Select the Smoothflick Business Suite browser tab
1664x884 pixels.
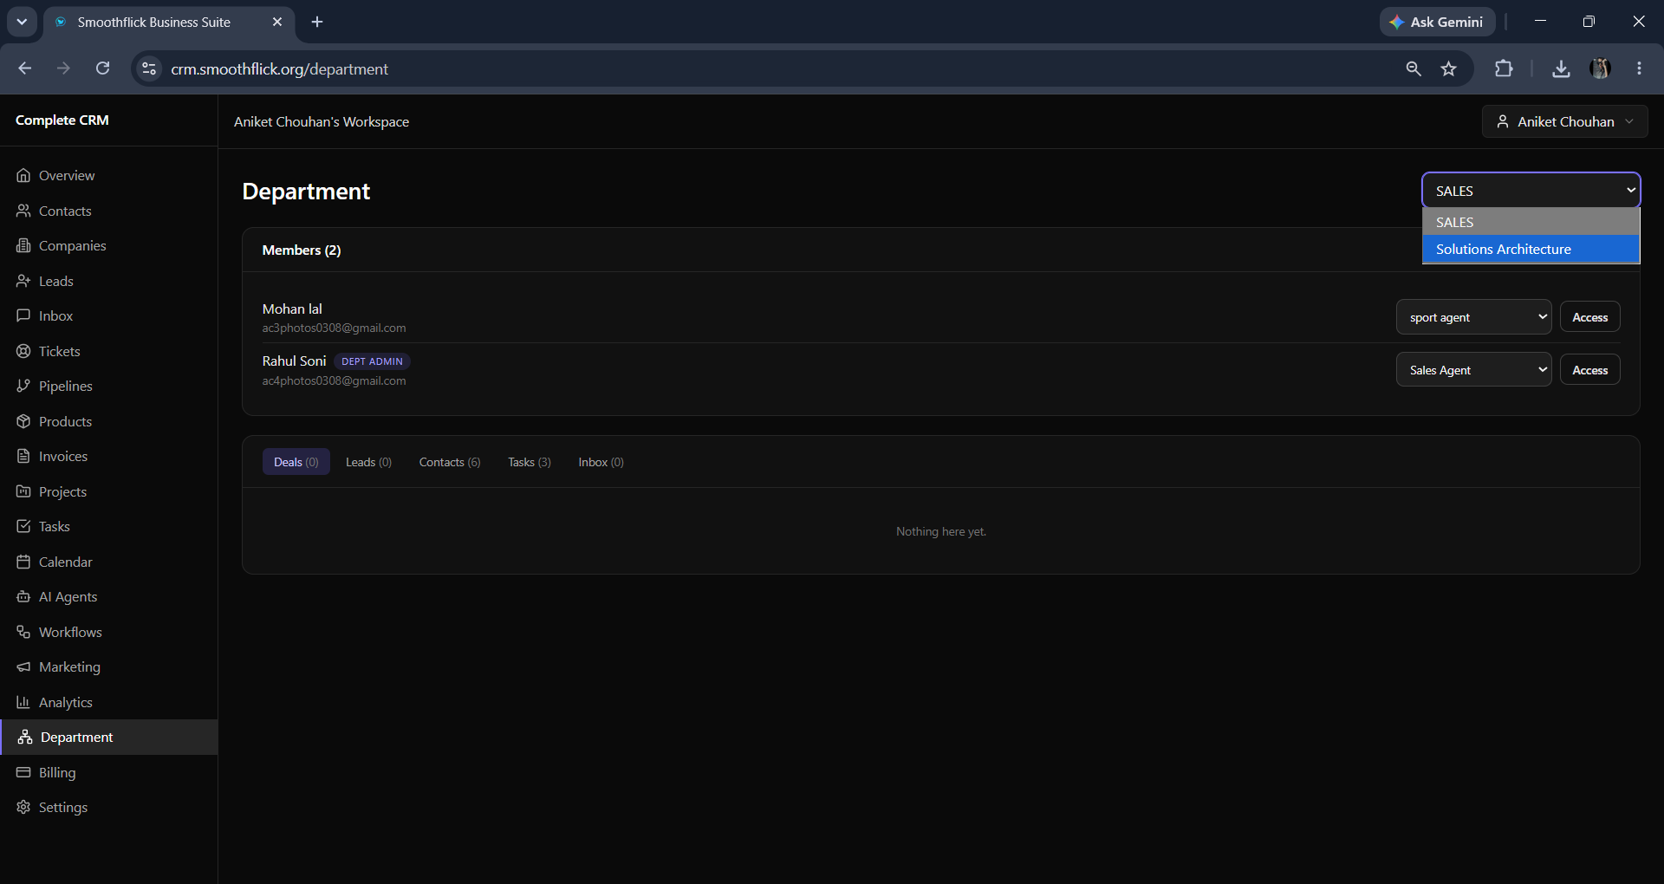[169, 22]
